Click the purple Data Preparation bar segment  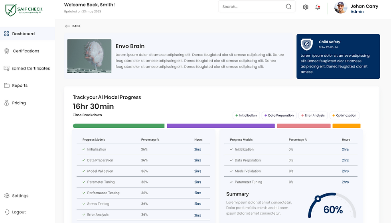pos(221,126)
